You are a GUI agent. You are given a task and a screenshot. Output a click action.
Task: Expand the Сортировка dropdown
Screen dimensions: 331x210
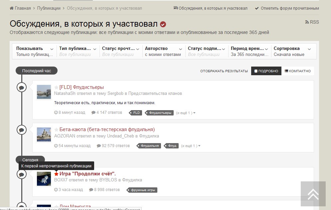[292, 51]
